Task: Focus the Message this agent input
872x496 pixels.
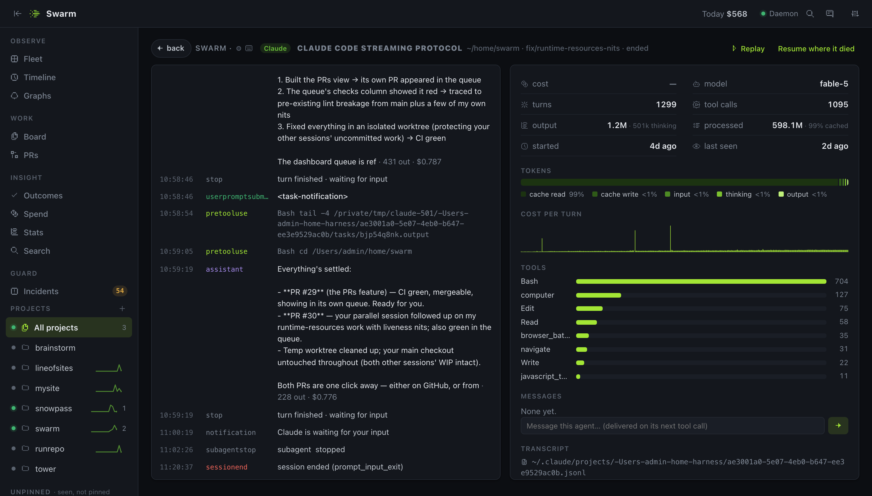Action: (x=672, y=426)
